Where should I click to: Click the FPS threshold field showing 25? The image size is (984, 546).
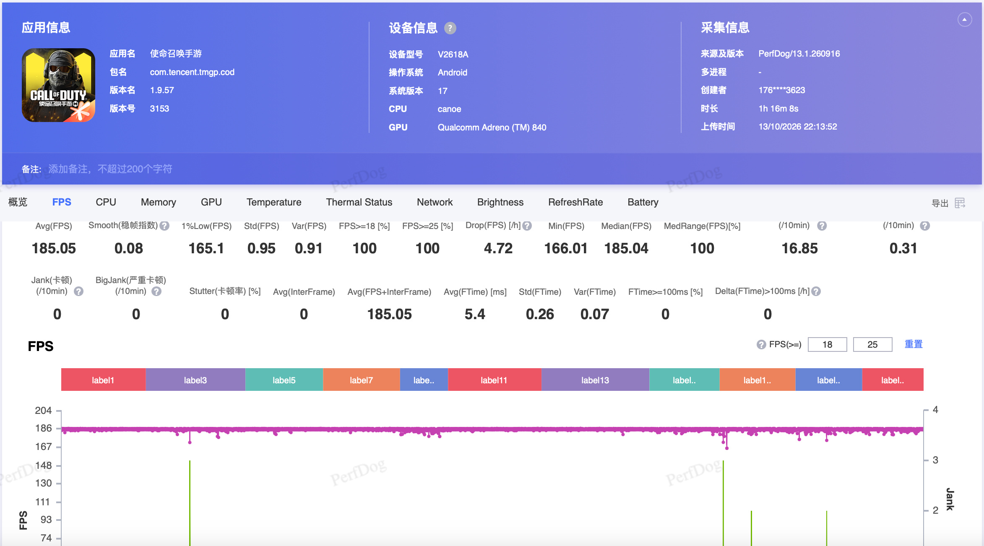872,345
